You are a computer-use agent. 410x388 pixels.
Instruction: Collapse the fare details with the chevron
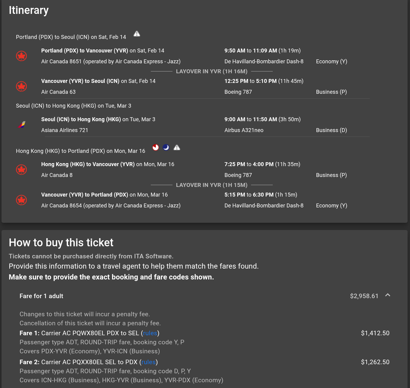pyautogui.click(x=387, y=296)
